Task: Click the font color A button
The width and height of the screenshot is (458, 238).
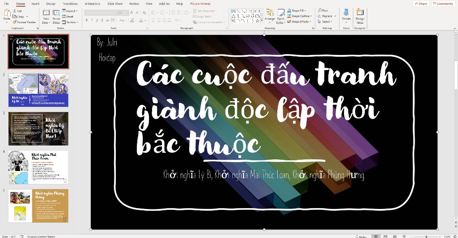Action: [141, 21]
